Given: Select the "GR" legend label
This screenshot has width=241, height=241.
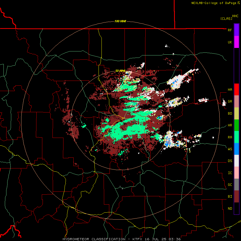Looking at the screenshot, I should pyautogui.click(x=230, y=101).
